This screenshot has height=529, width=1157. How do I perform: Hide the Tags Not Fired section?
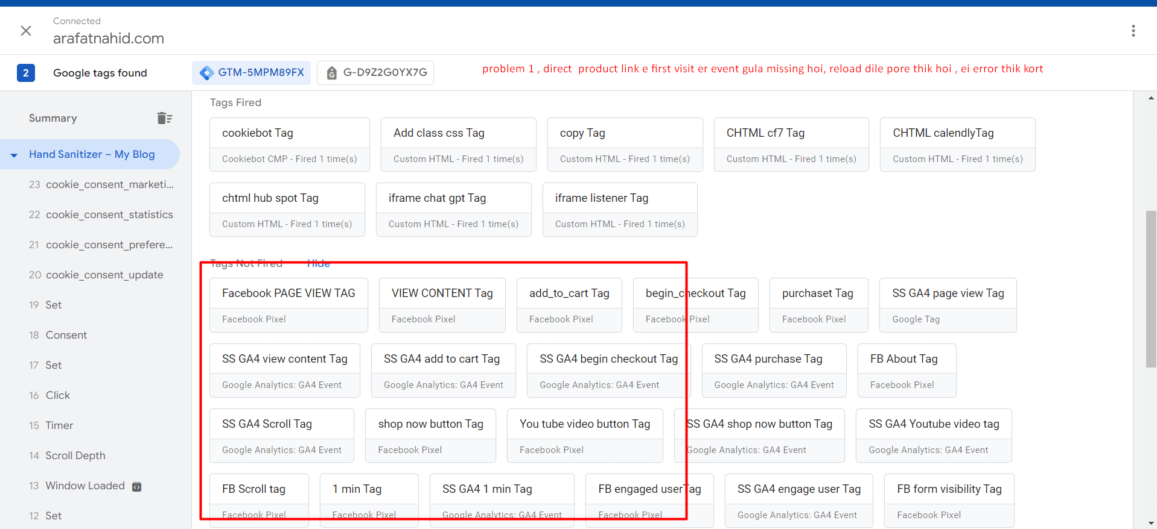pos(318,263)
